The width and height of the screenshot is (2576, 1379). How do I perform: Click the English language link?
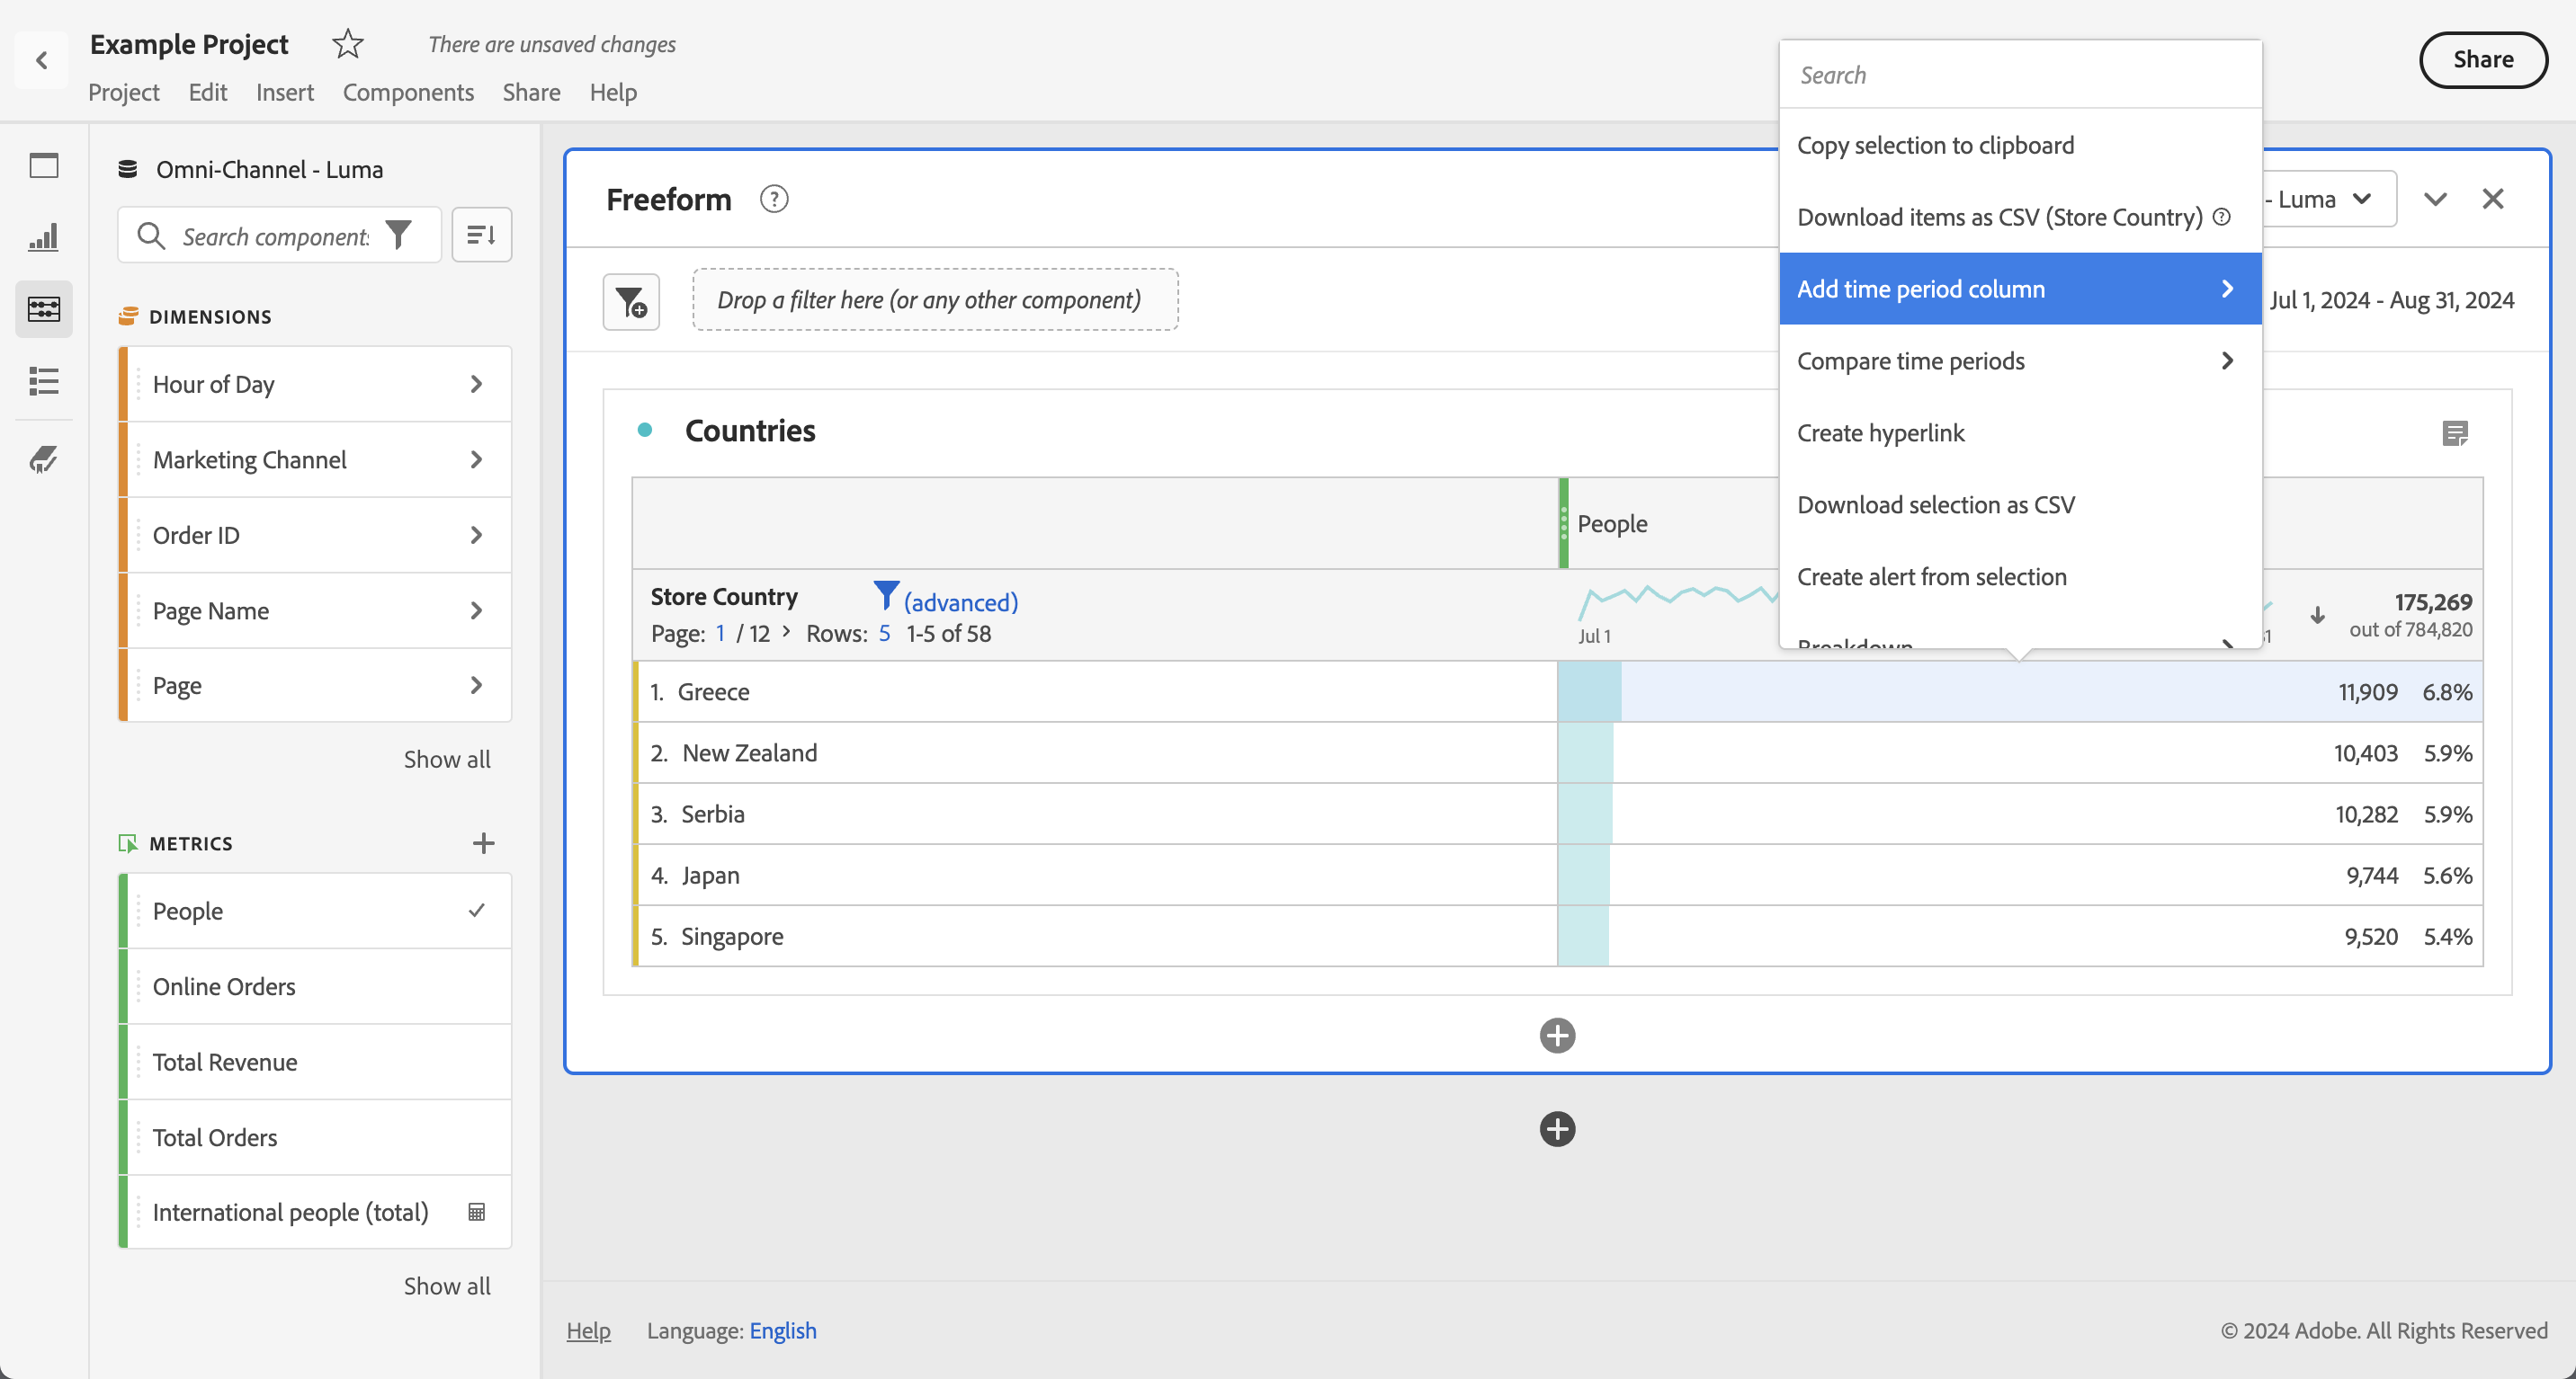pos(782,1330)
